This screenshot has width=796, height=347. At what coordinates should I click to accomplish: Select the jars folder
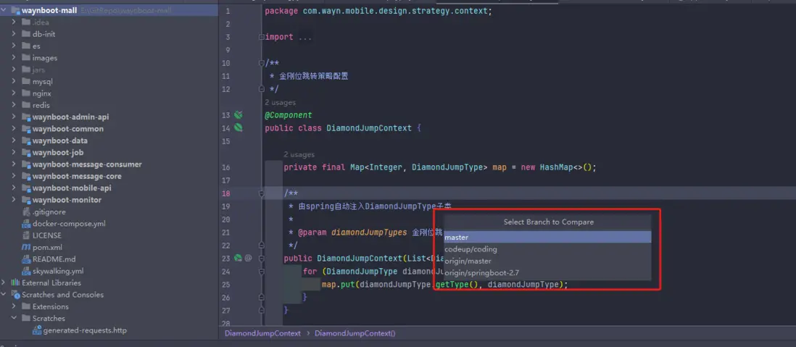tap(38, 70)
